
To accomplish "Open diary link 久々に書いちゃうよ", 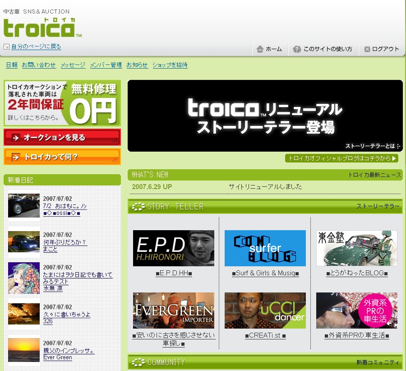I will pos(67,315).
